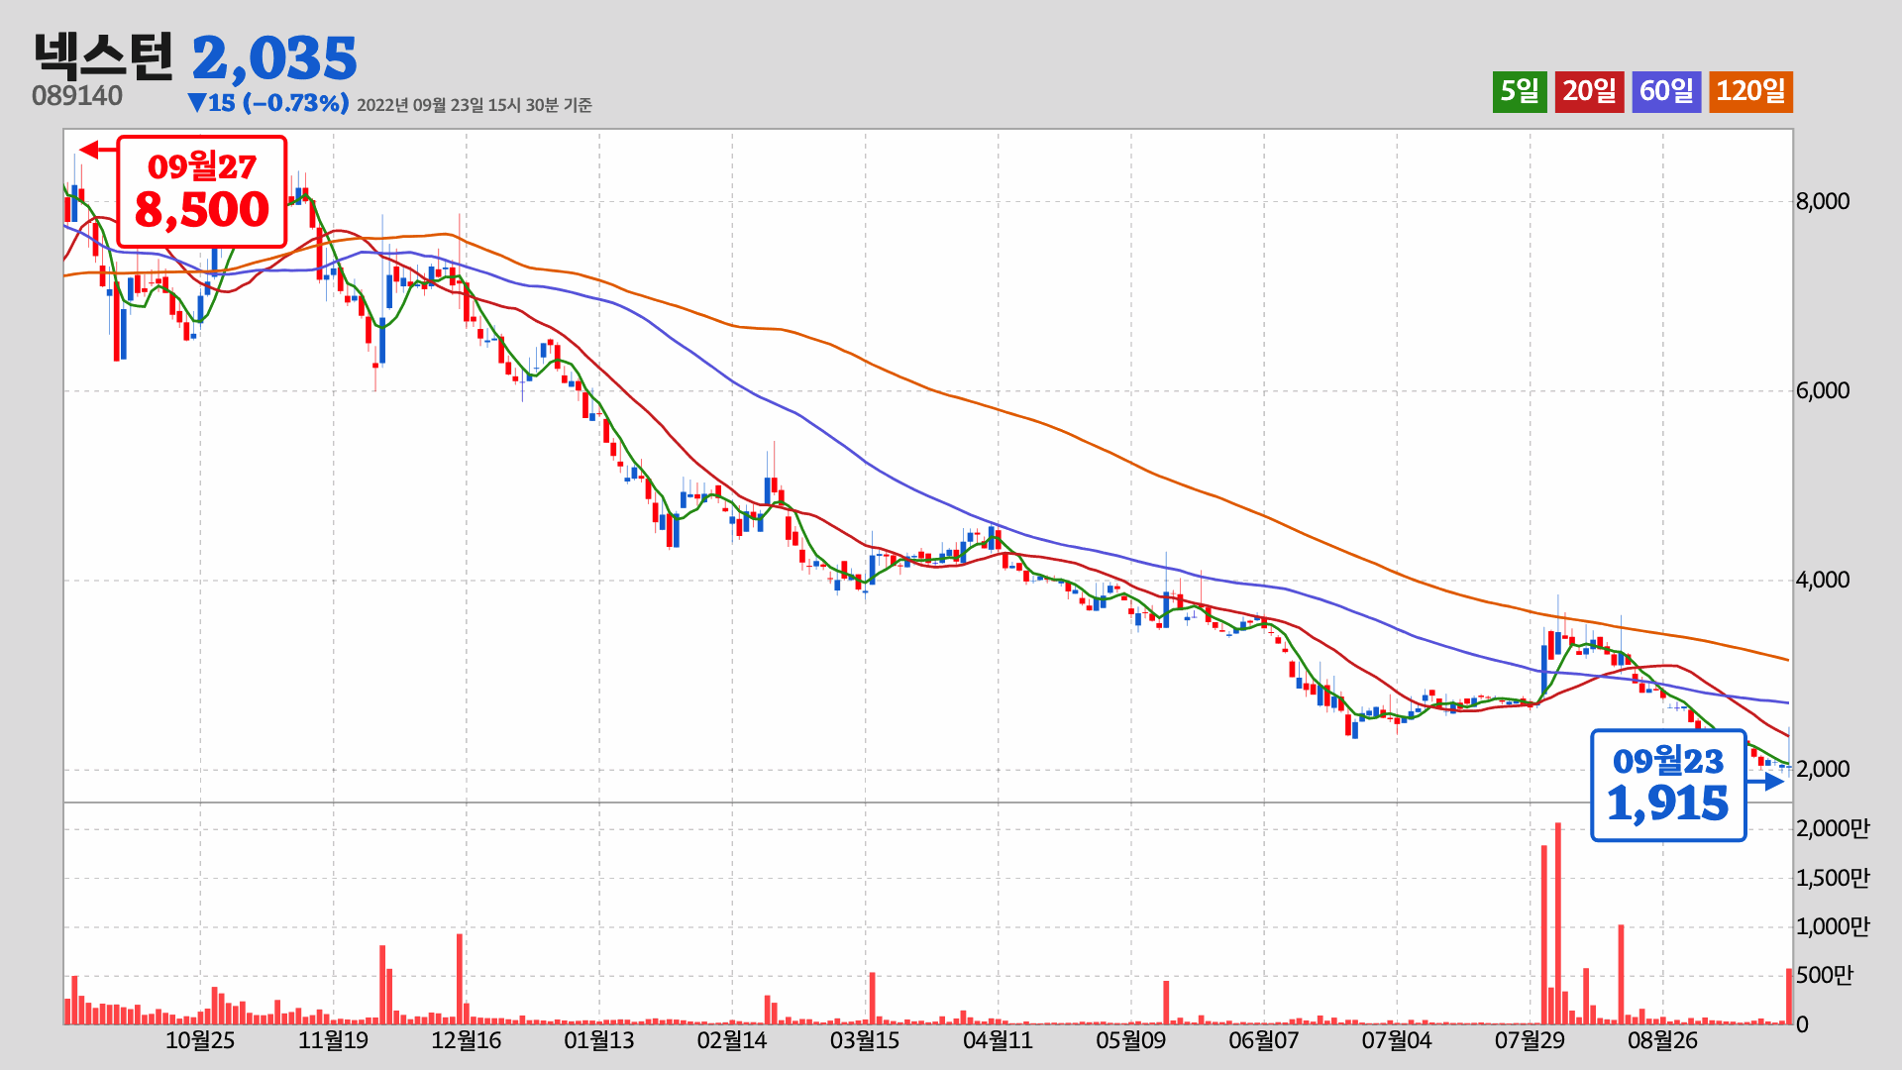Viewport: 1902px width, 1070px height.
Task: Click the 11월19 date label
Action: [x=333, y=1040]
